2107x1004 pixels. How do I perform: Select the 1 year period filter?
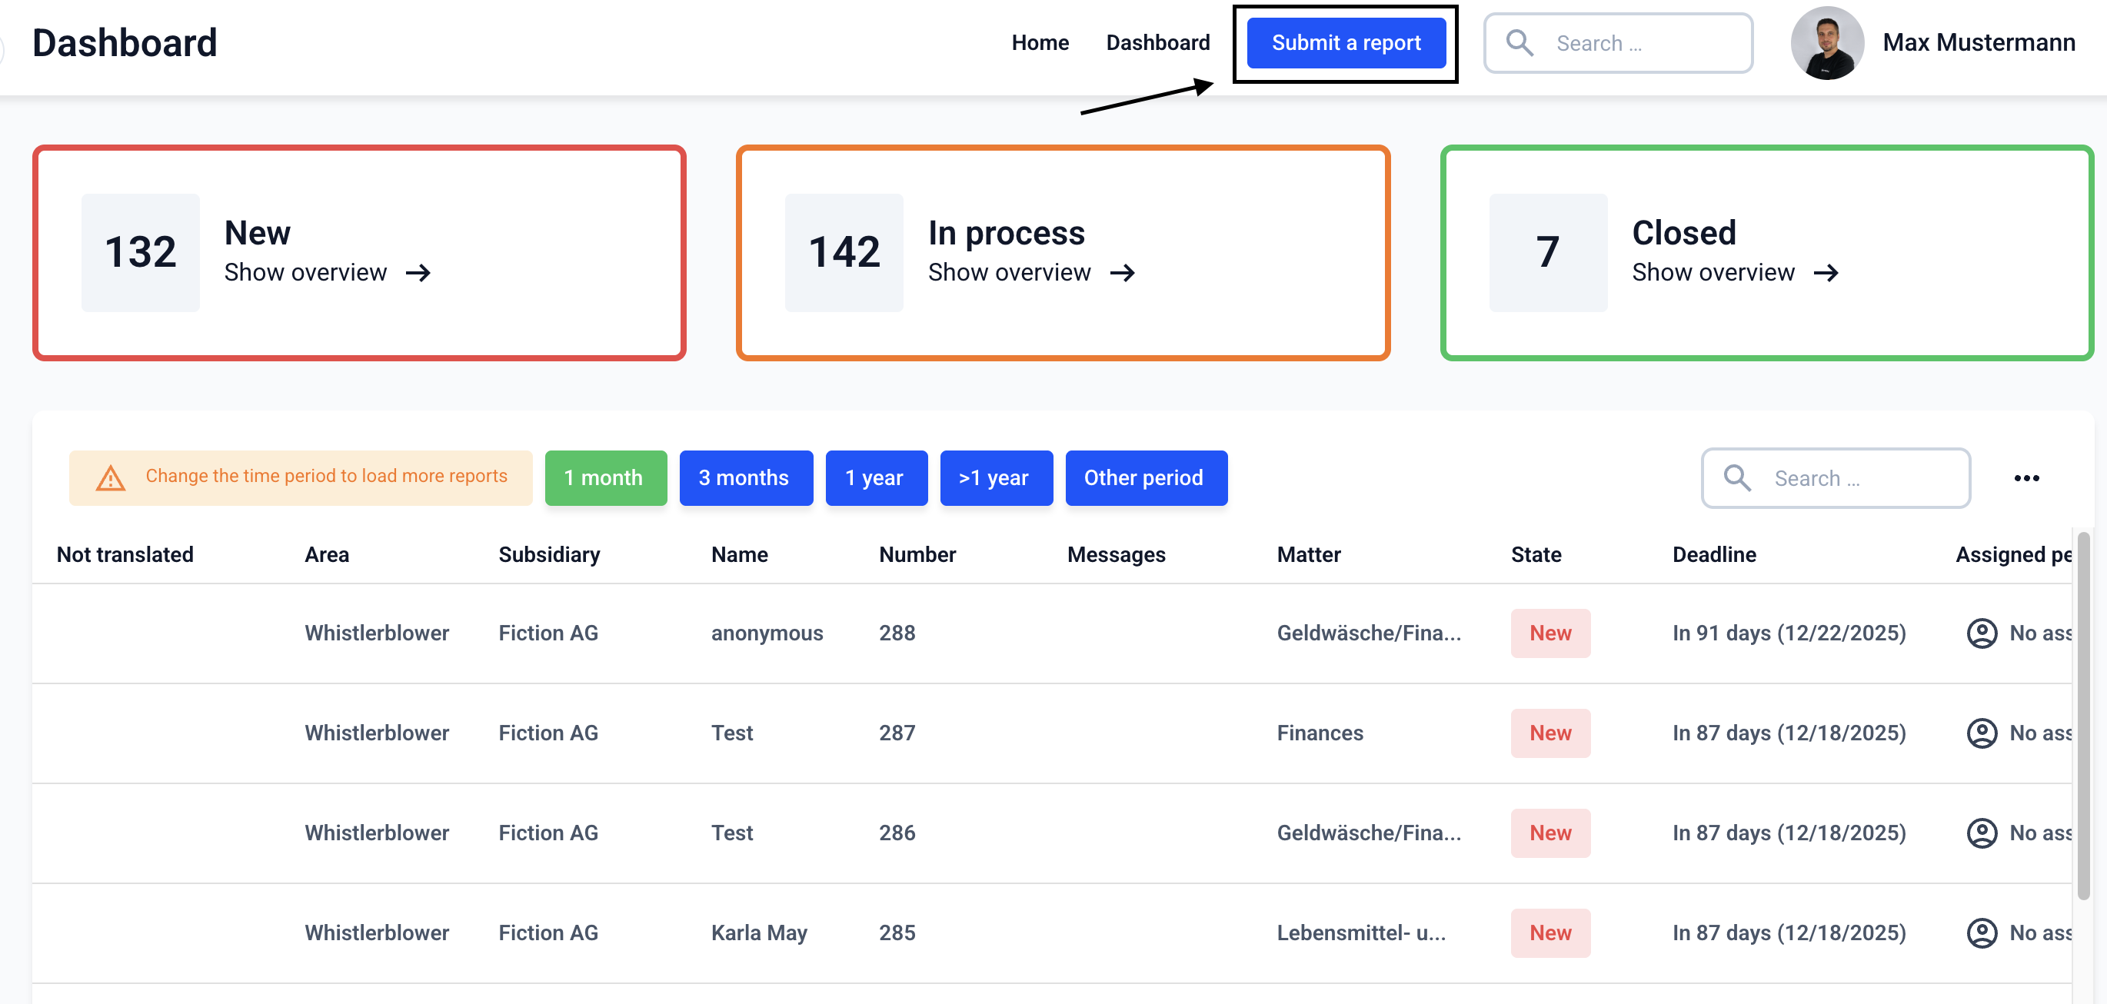pos(875,477)
